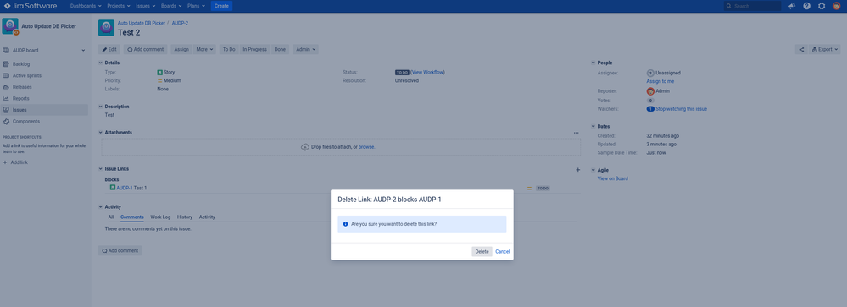Open the Boards menu
This screenshot has height=307, width=847.
pos(171,6)
